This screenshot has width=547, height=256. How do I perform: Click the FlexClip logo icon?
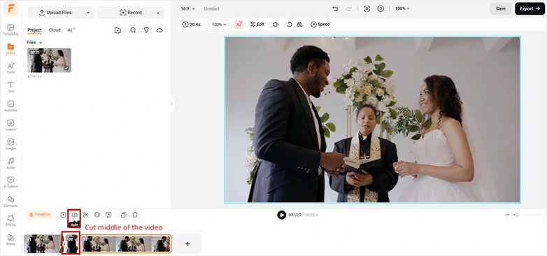click(x=10, y=8)
